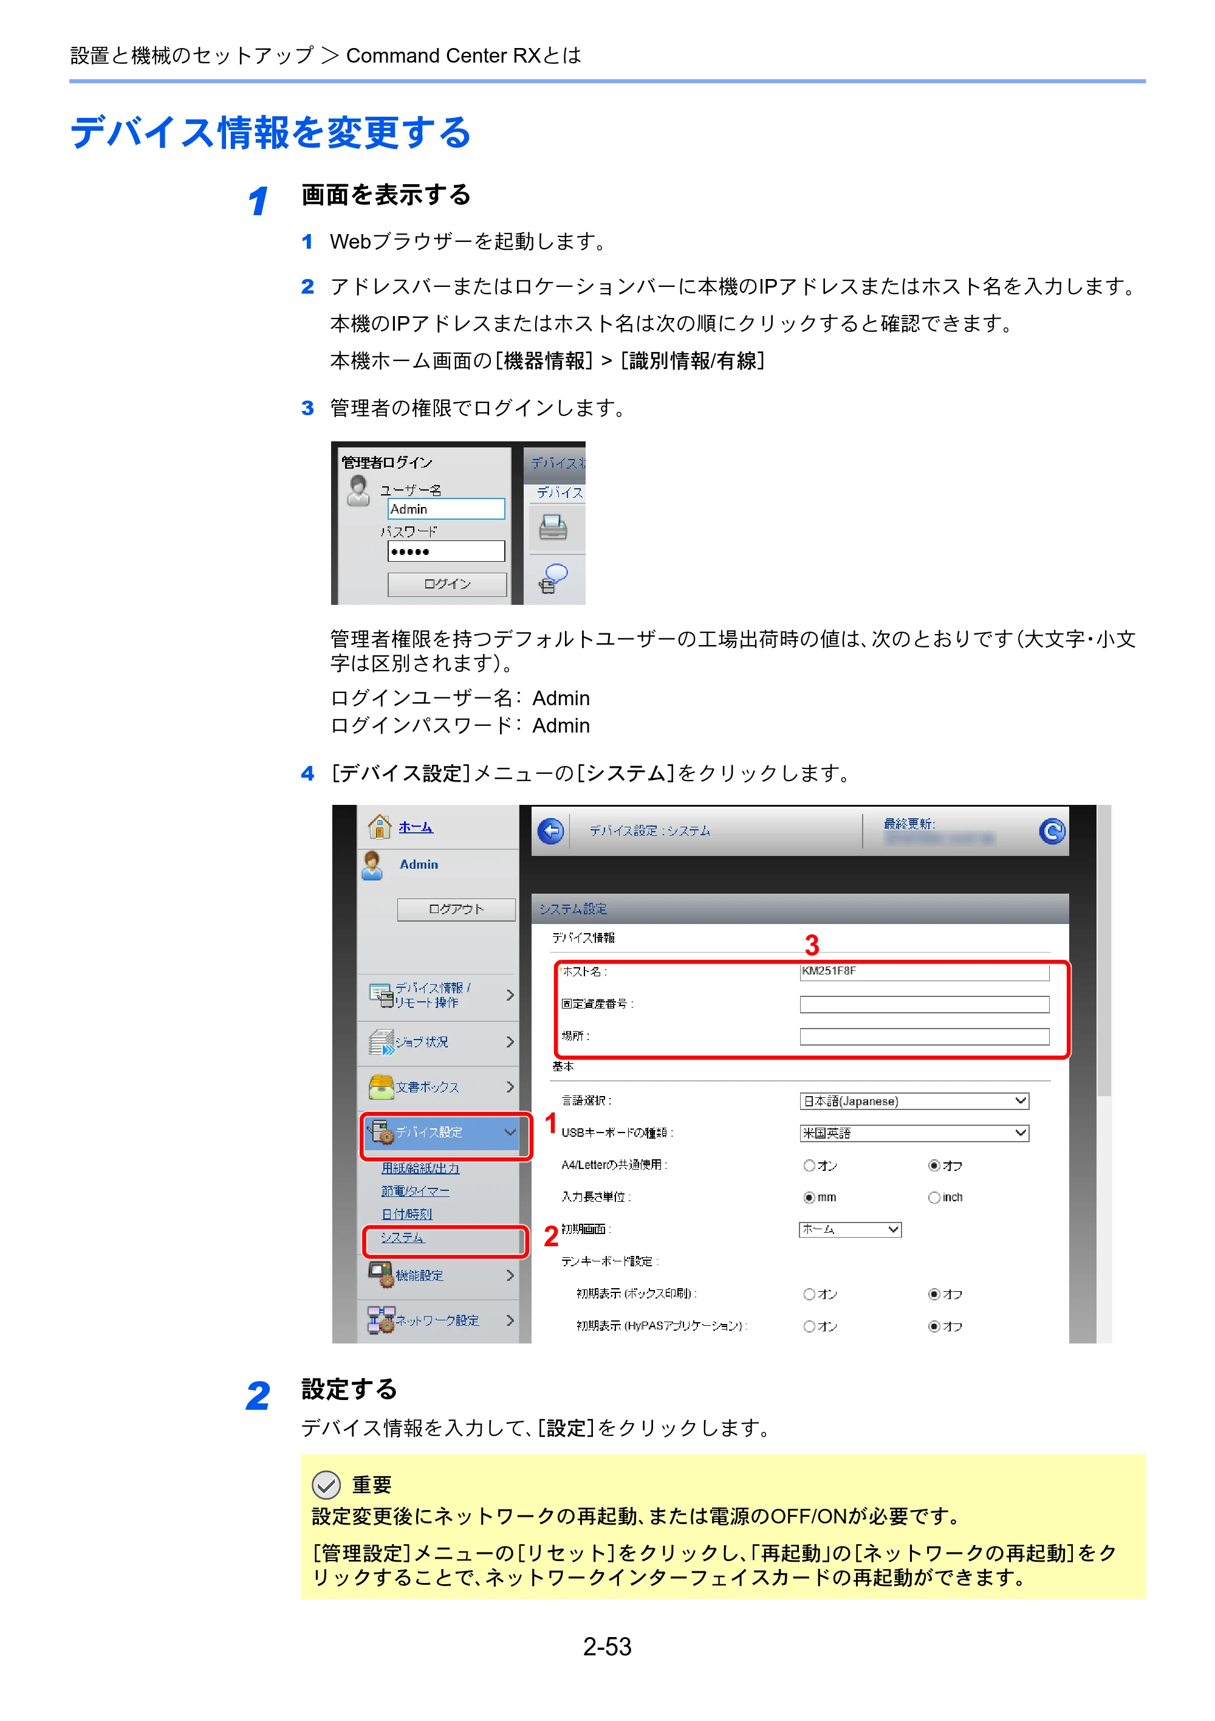1215x1721 pixels.
Task: Click the Device Information / Remote Operation icon
Action: [380, 995]
